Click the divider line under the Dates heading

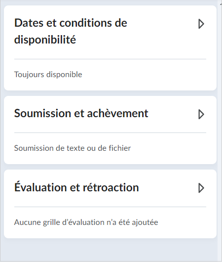point(110,59)
